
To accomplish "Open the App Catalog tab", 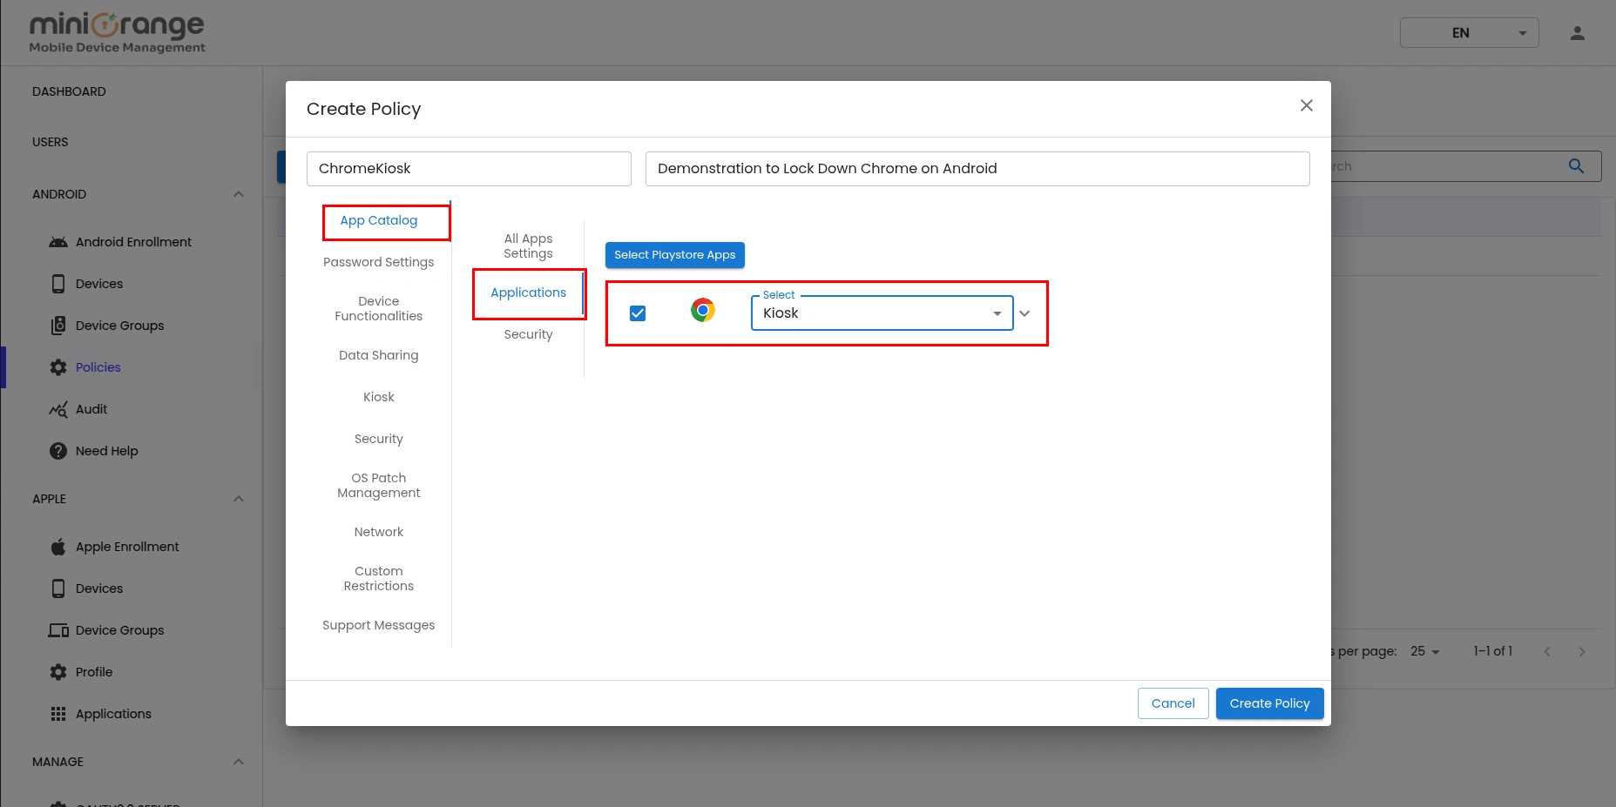I will (378, 220).
